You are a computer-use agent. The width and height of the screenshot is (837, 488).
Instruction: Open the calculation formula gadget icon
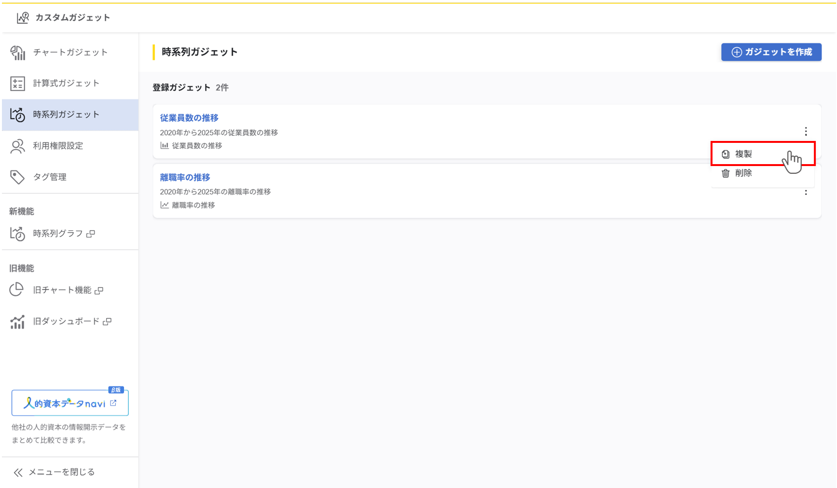point(18,84)
